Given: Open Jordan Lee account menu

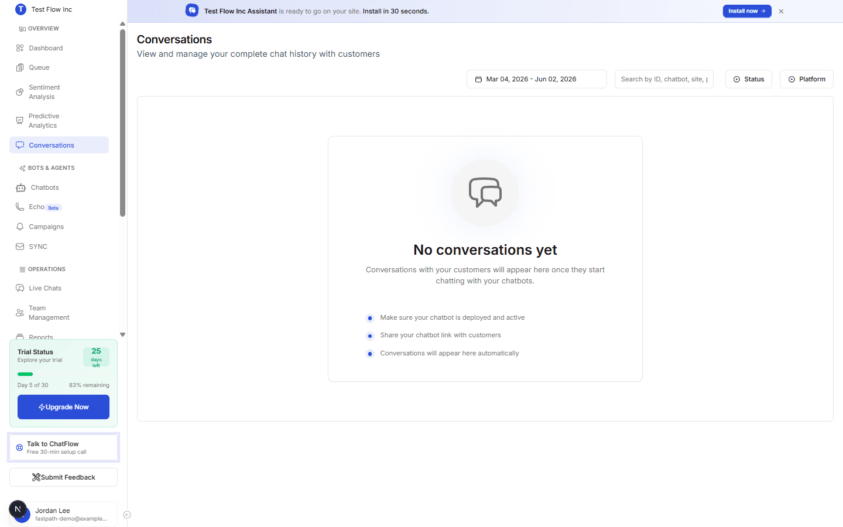Looking at the screenshot, I should point(63,514).
